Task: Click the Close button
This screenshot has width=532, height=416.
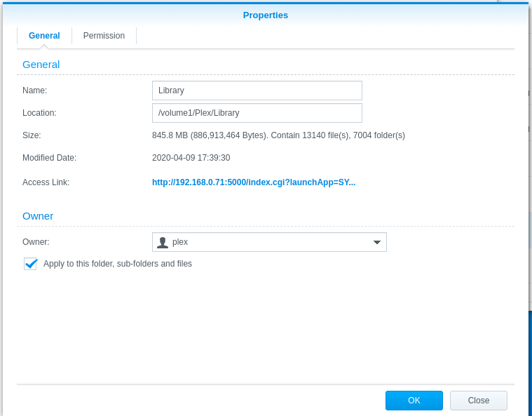Action: [479, 401]
